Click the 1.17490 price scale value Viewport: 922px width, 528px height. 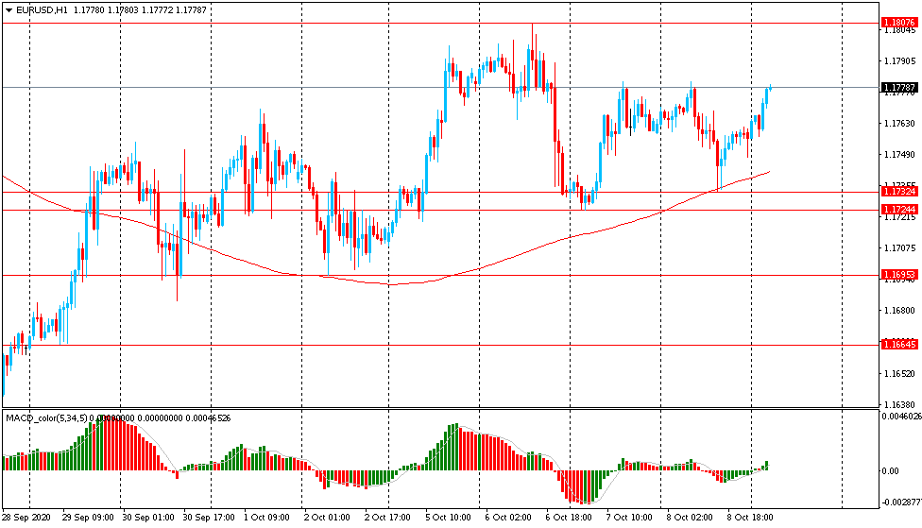coord(899,155)
